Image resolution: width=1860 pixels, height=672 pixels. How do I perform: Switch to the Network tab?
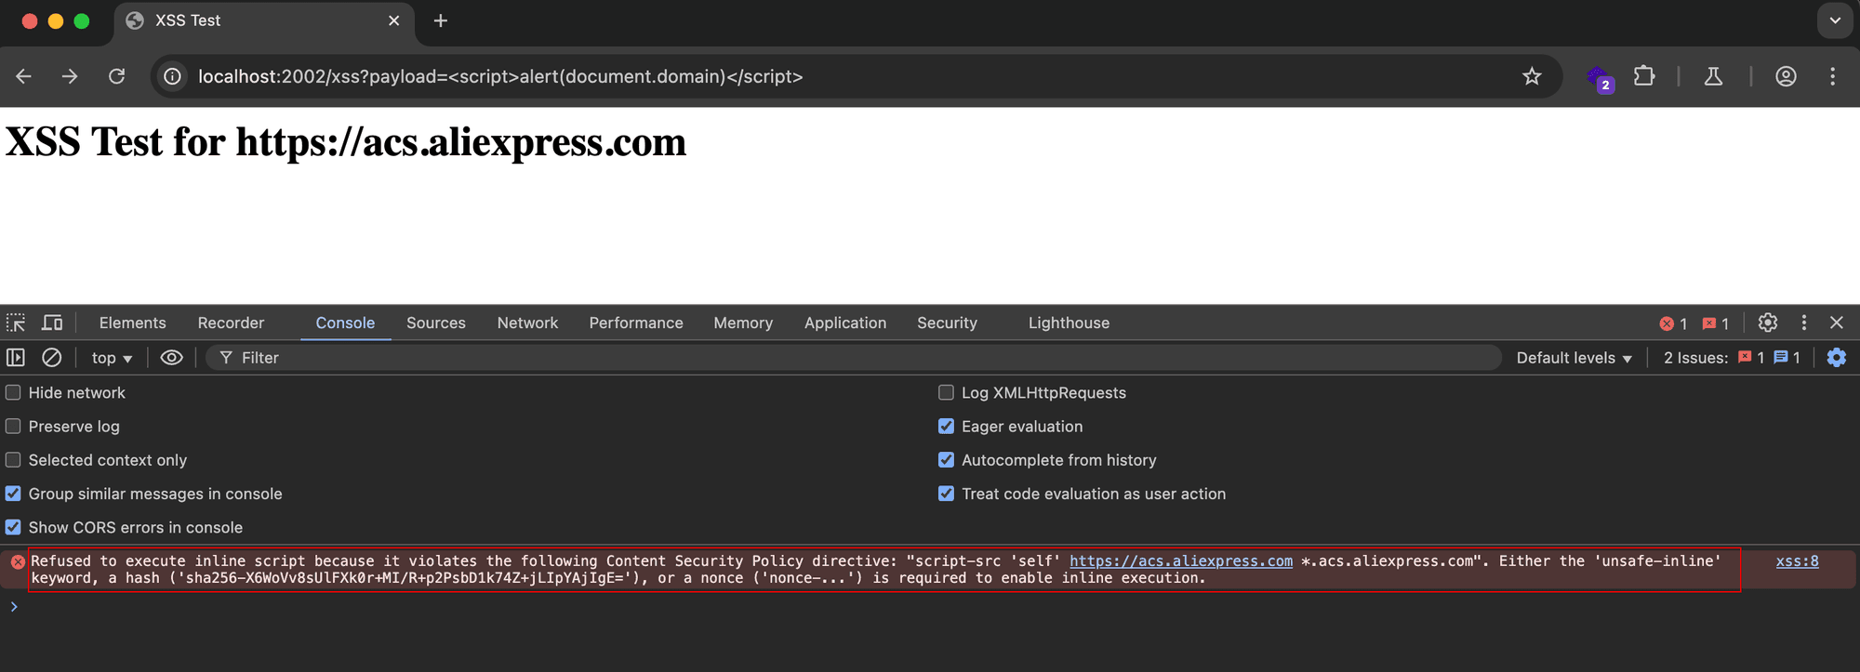[x=527, y=323]
